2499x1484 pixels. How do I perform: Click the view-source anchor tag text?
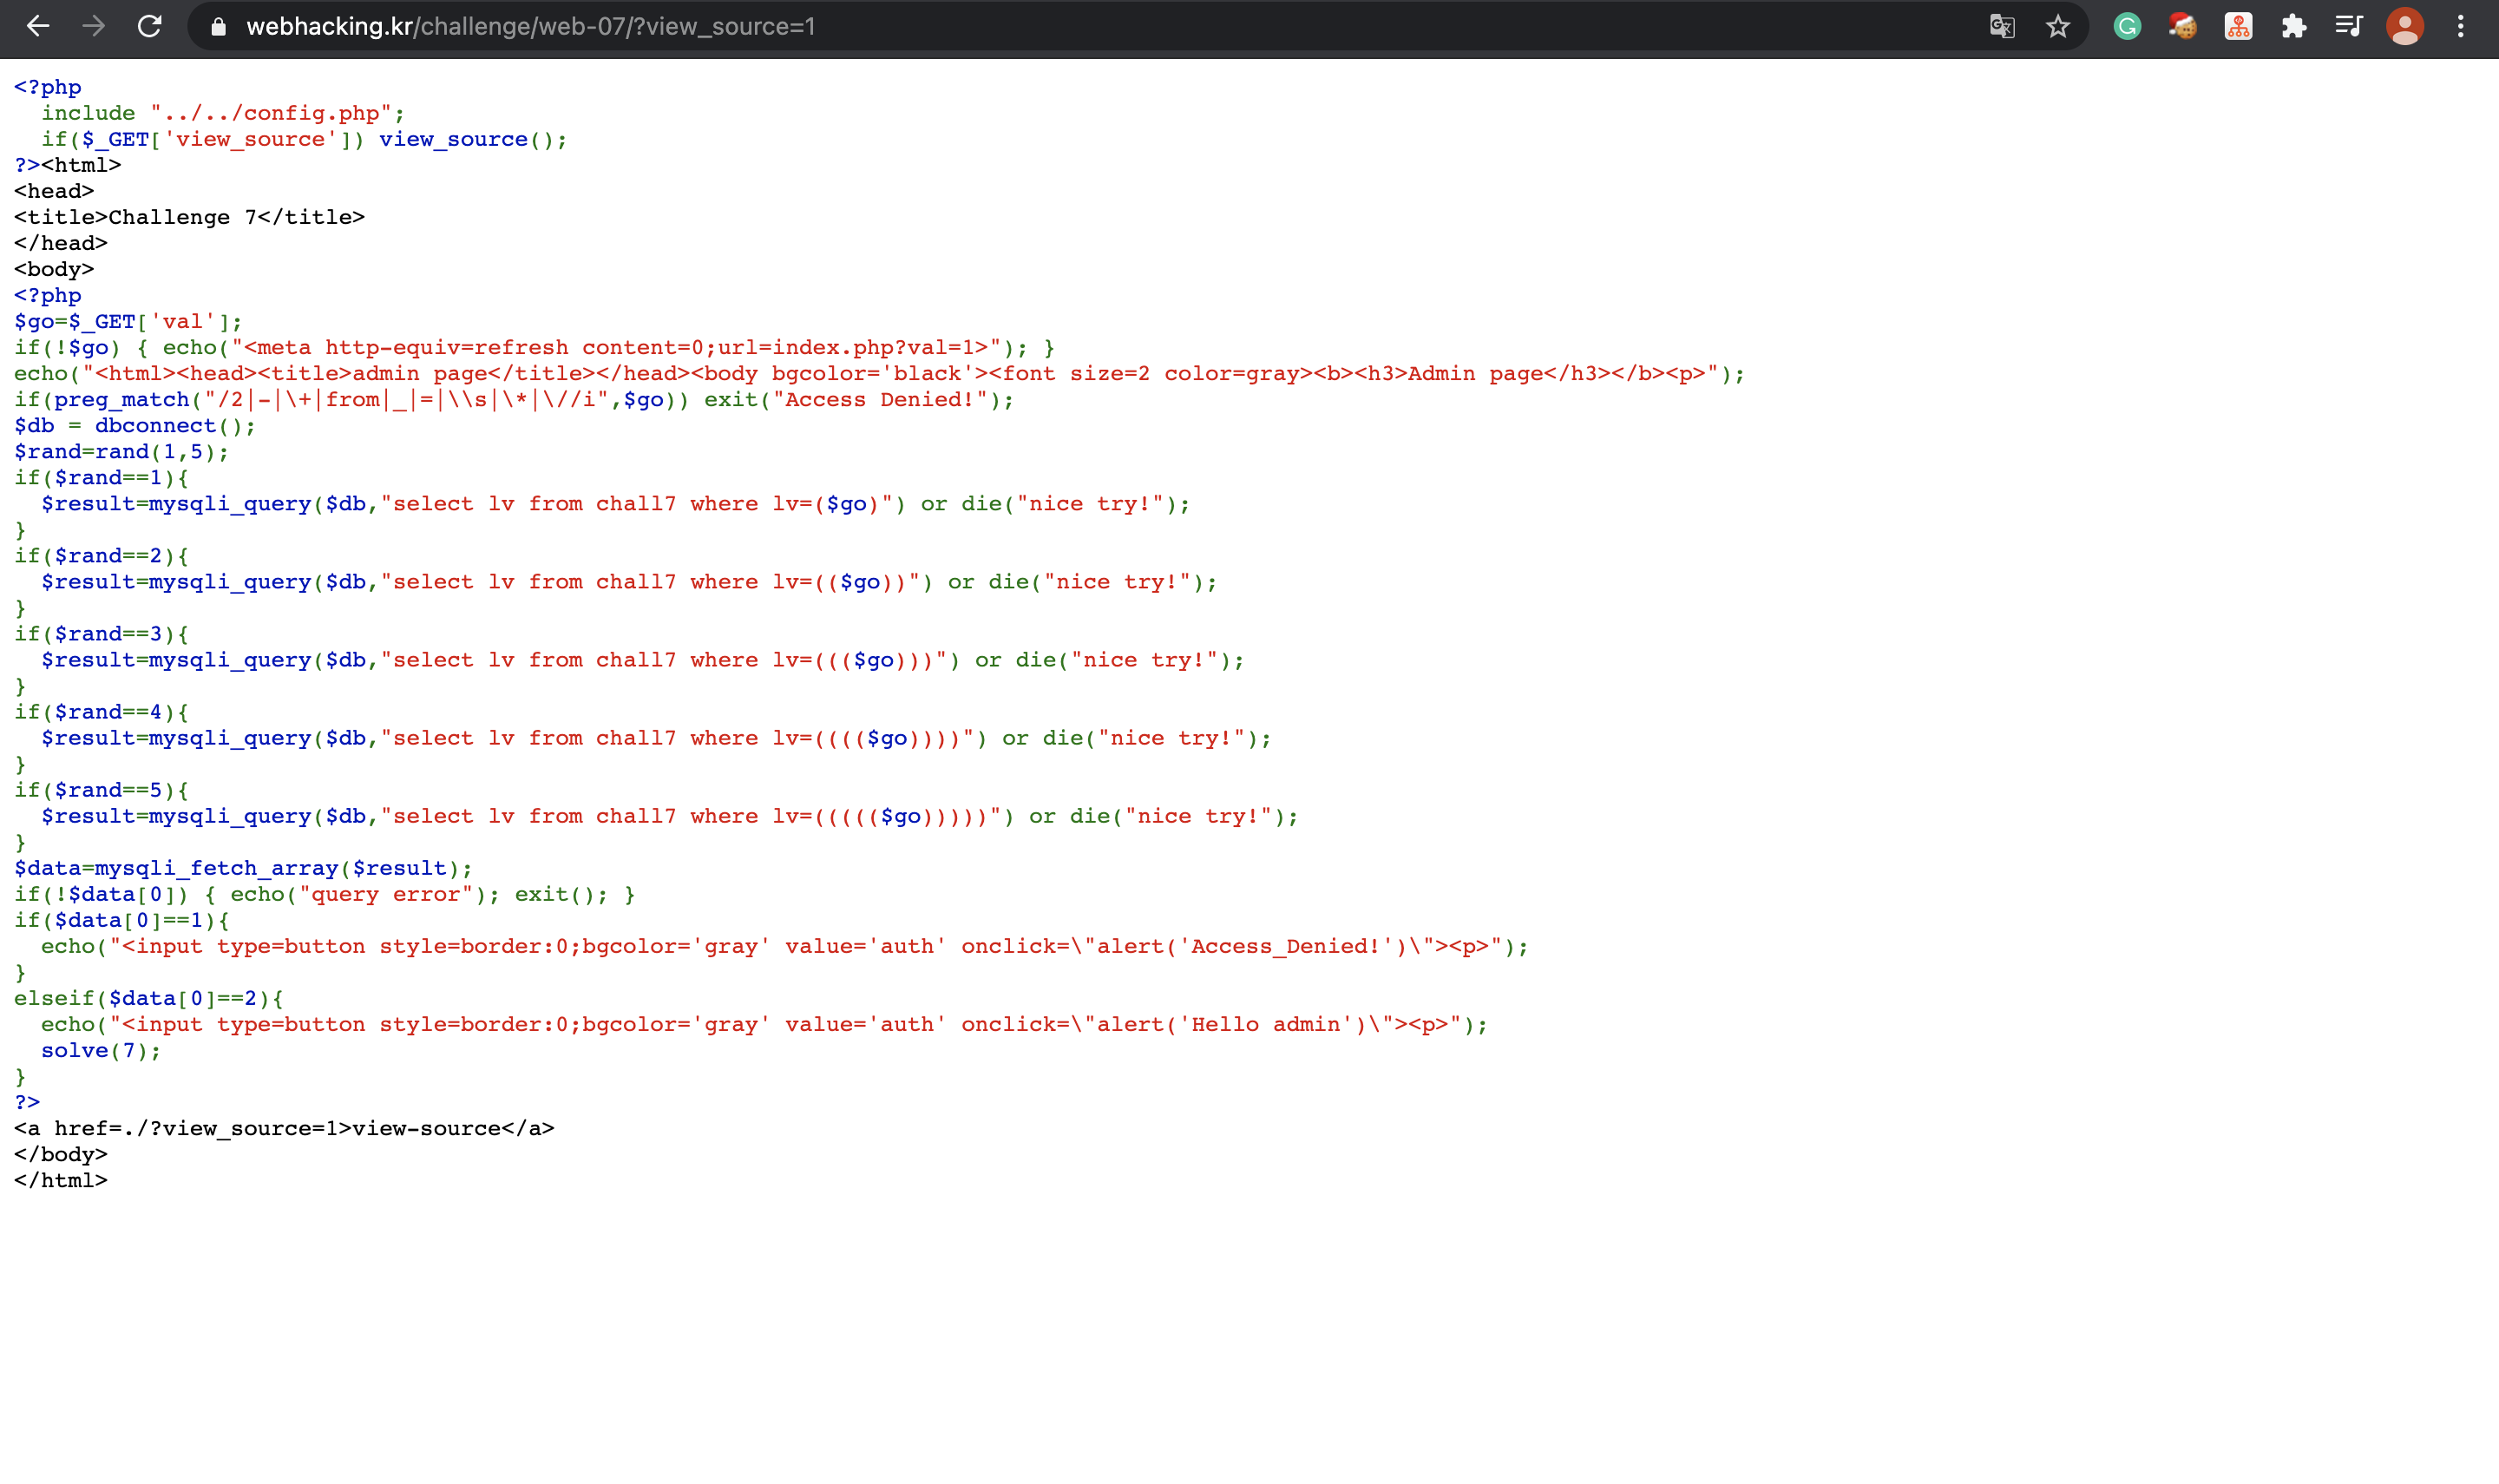point(284,1129)
